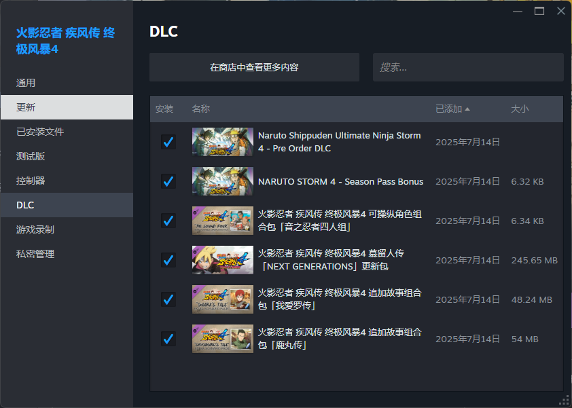This screenshot has height=408, width=572.
Task: Click 可操纵角色组合包「音之忍者四人组」name
Action: (x=340, y=221)
